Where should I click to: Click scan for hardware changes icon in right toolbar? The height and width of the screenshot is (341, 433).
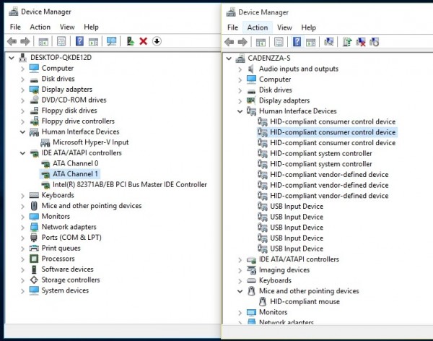(x=328, y=42)
